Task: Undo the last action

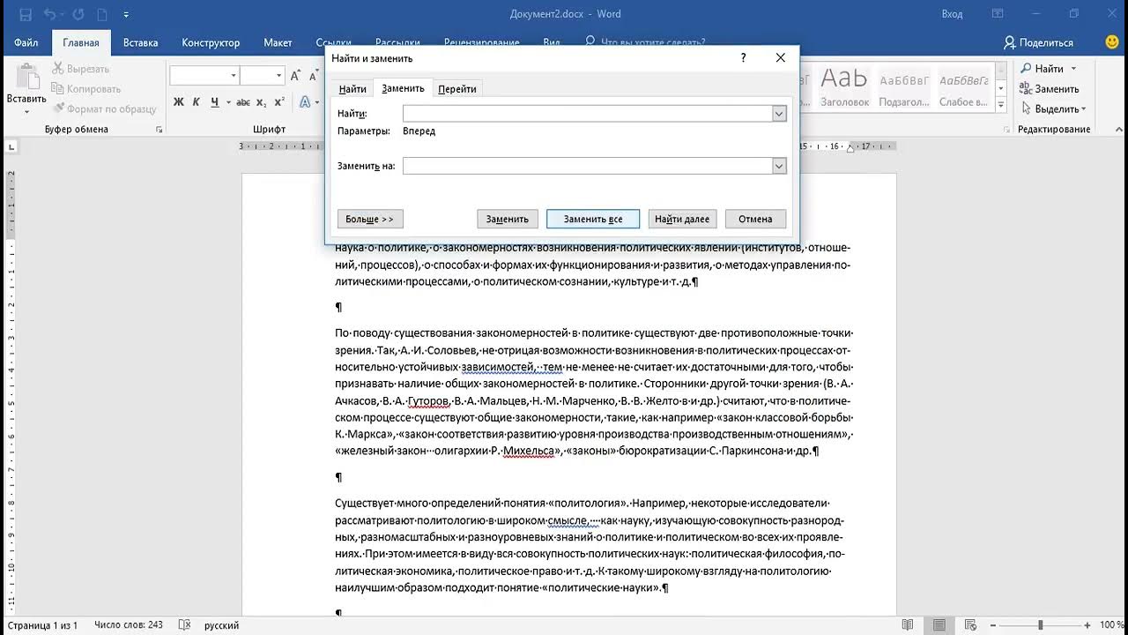Action: [49, 14]
